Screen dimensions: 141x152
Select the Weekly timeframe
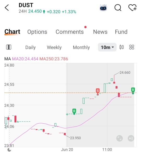coord(54,47)
